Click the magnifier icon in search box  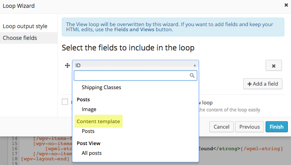[x=192, y=75]
